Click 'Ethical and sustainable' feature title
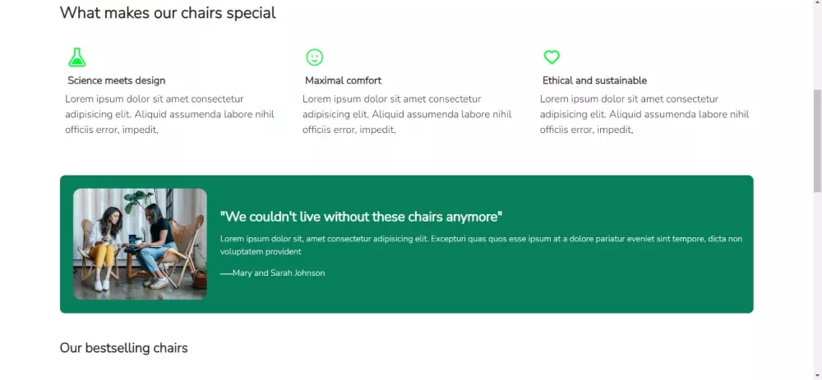The image size is (822, 380). click(594, 80)
